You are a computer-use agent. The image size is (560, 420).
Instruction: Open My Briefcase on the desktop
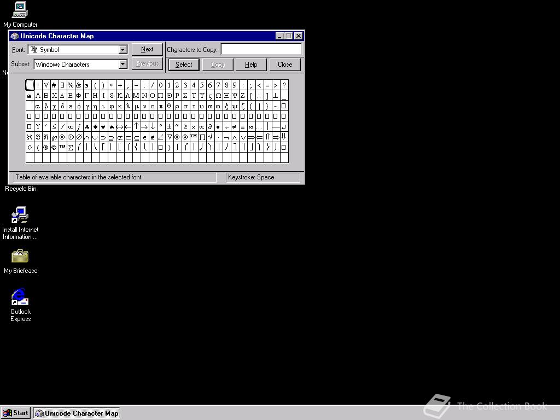tap(20, 255)
